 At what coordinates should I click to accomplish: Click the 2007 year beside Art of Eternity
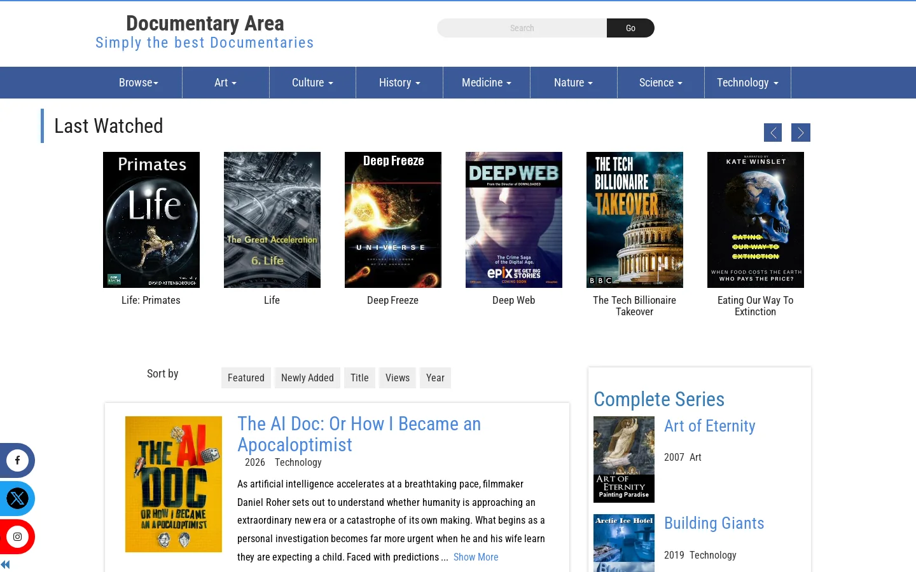point(674,457)
